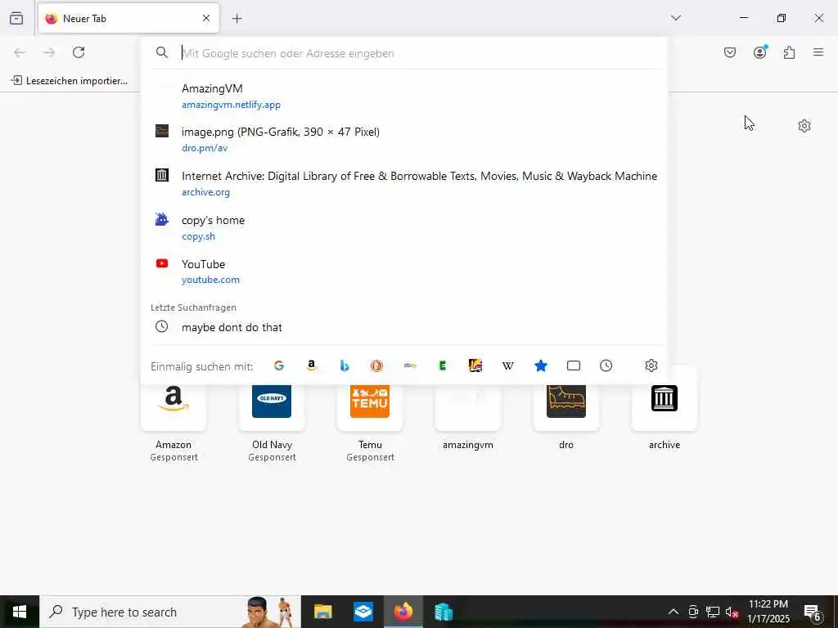Open a new tab with plus button
Viewport: 838px width, 628px height.
(x=237, y=19)
